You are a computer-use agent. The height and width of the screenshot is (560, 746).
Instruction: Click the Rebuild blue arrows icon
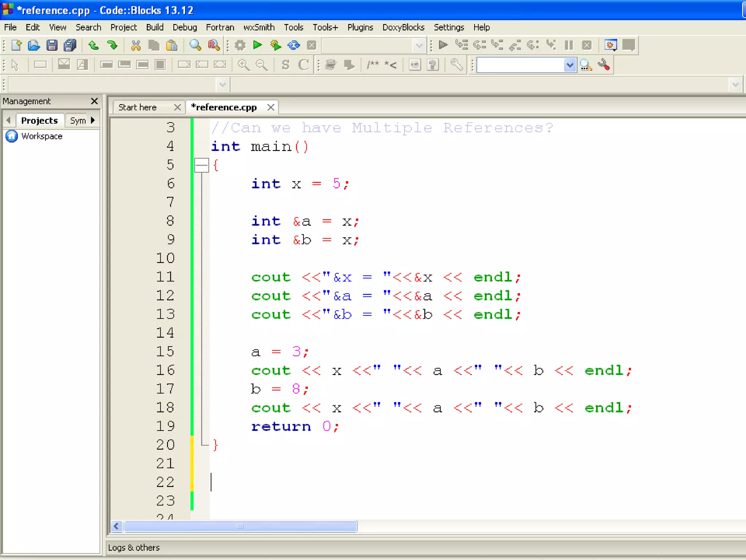point(294,45)
